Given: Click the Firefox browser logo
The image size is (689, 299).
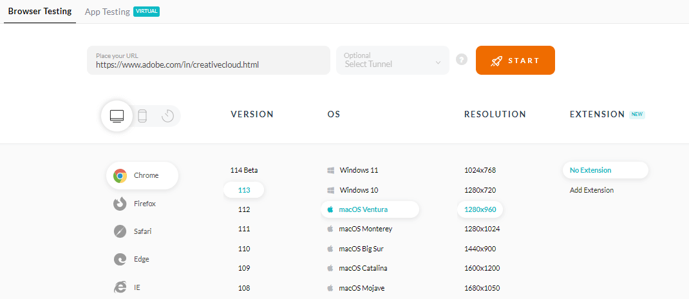Looking at the screenshot, I should pos(120,204).
